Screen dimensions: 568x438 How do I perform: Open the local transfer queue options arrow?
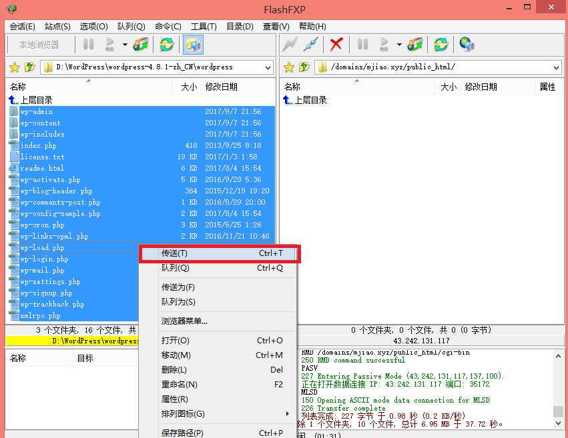click(125, 45)
